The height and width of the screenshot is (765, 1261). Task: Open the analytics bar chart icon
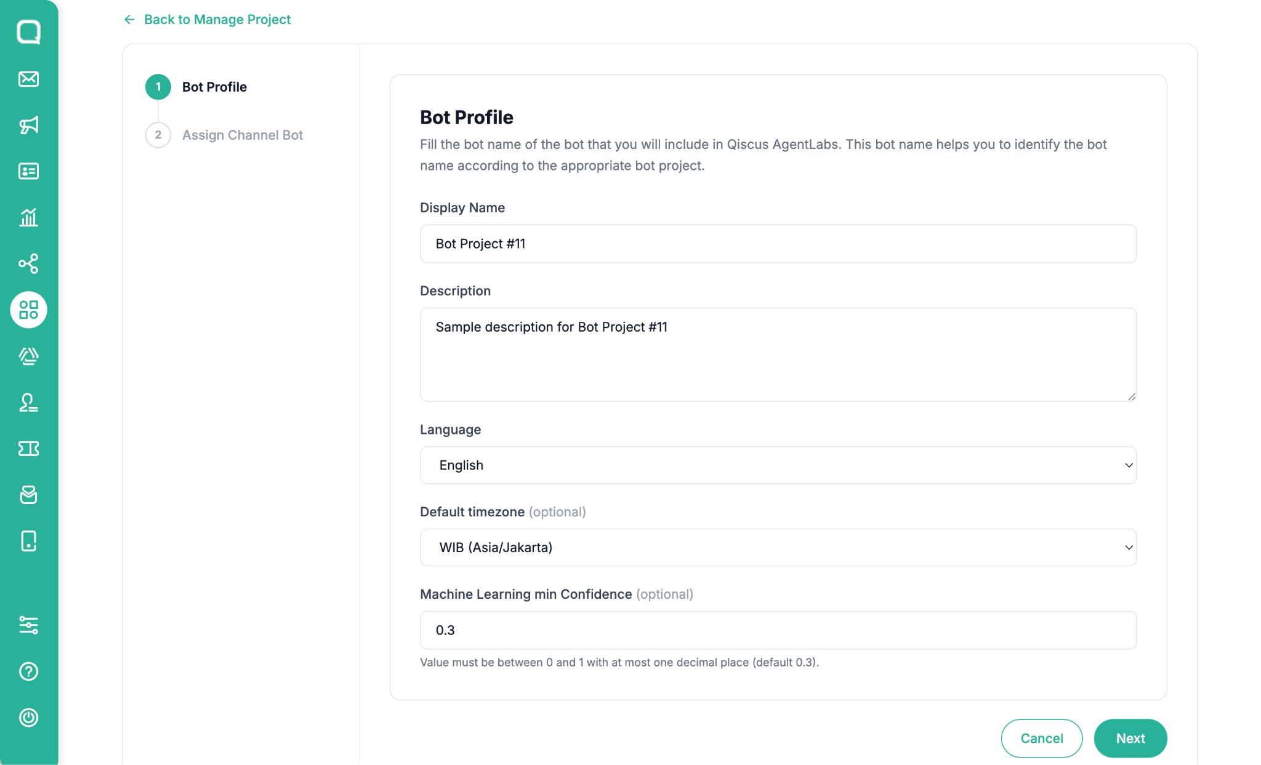pyautogui.click(x=28, y=217)
